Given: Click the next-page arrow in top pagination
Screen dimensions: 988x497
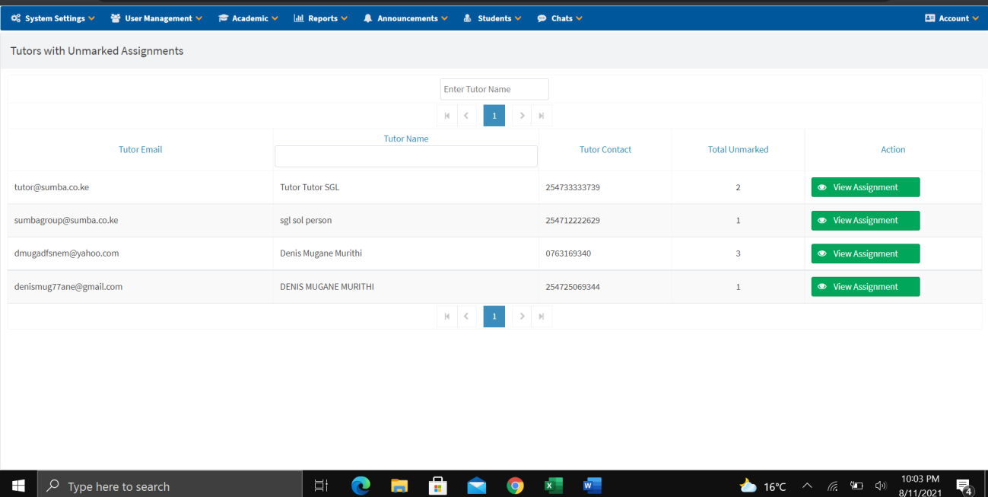Looking at the screenshot, I should [x=522, y=116].
